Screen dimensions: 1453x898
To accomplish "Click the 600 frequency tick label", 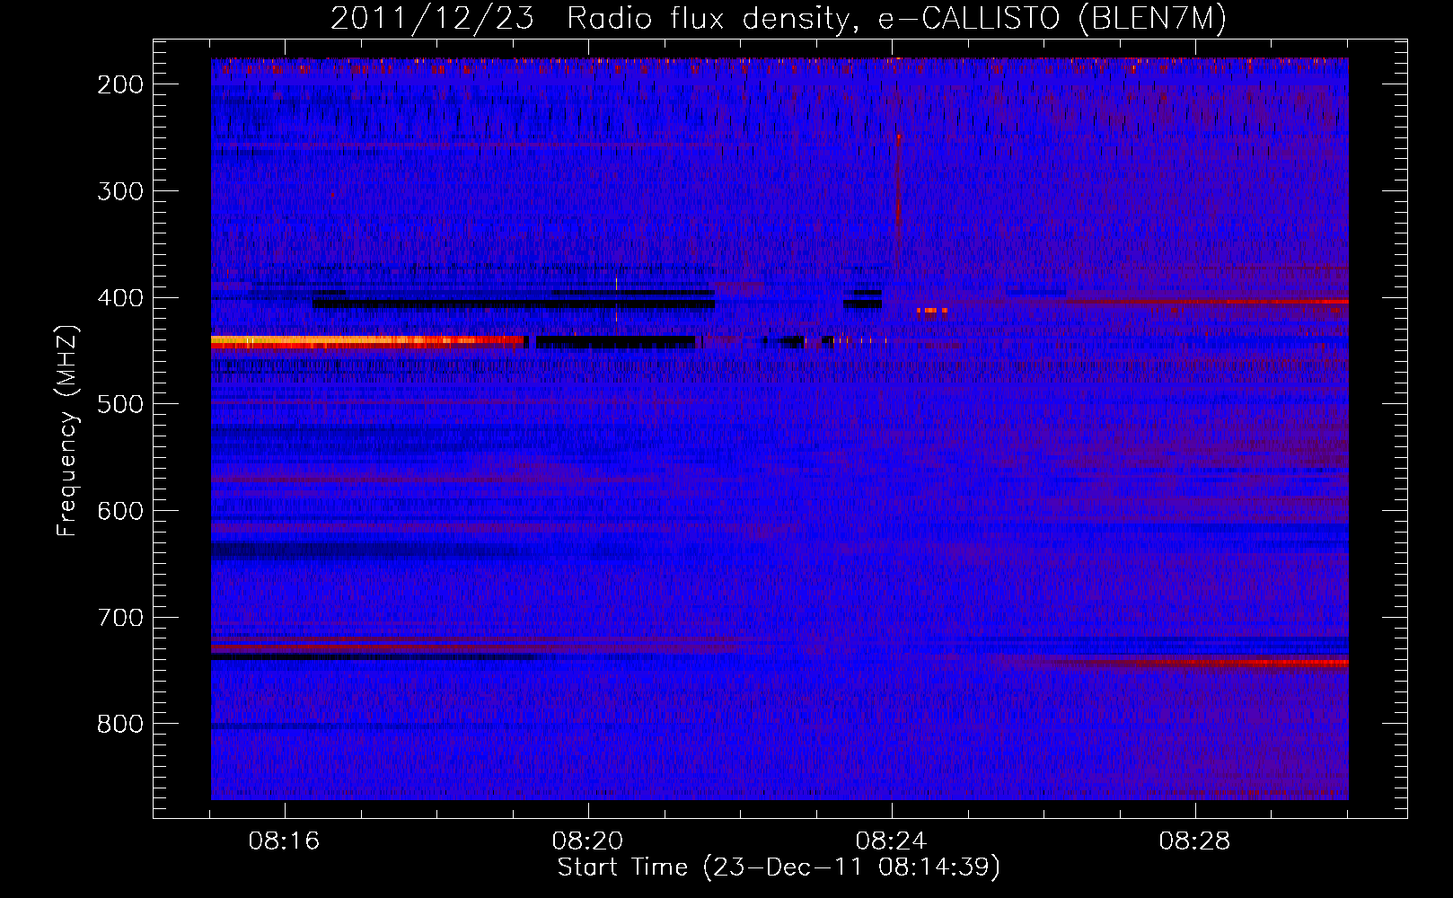I will (119, 511).
